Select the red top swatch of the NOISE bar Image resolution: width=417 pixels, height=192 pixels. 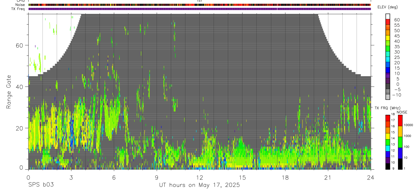(400, 120)
